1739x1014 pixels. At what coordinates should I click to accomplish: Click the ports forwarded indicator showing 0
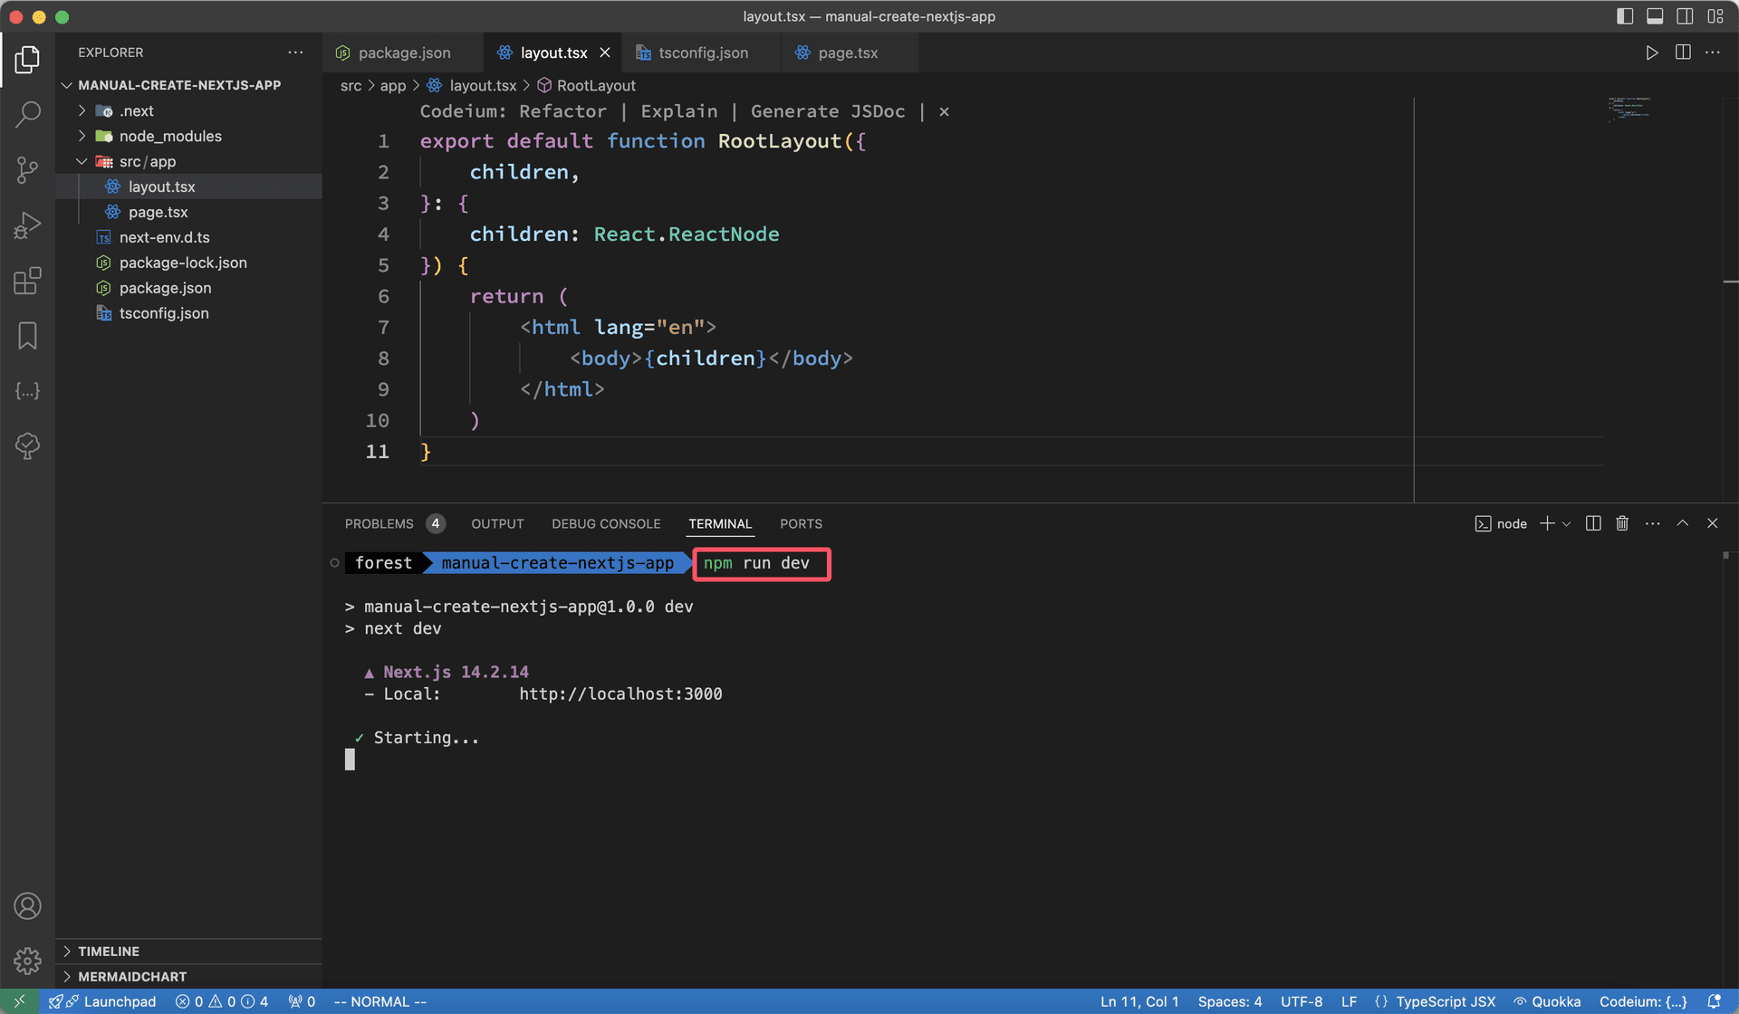tap(302, 1001)
